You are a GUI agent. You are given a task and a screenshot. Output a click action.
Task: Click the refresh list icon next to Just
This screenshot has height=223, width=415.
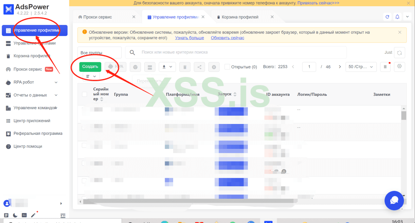[x=400, y=52]
